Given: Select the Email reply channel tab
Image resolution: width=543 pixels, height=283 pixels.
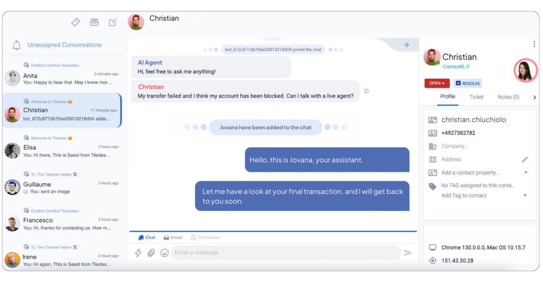Looking at the screenshot, I should [173, 238].
